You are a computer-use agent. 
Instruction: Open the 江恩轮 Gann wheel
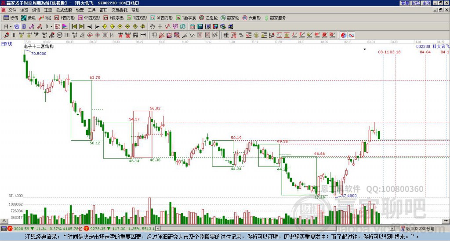click(x=209, y=18)
